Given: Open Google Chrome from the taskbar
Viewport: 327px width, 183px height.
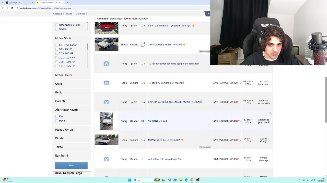Looking at the screenshot, I should [192, 180].
